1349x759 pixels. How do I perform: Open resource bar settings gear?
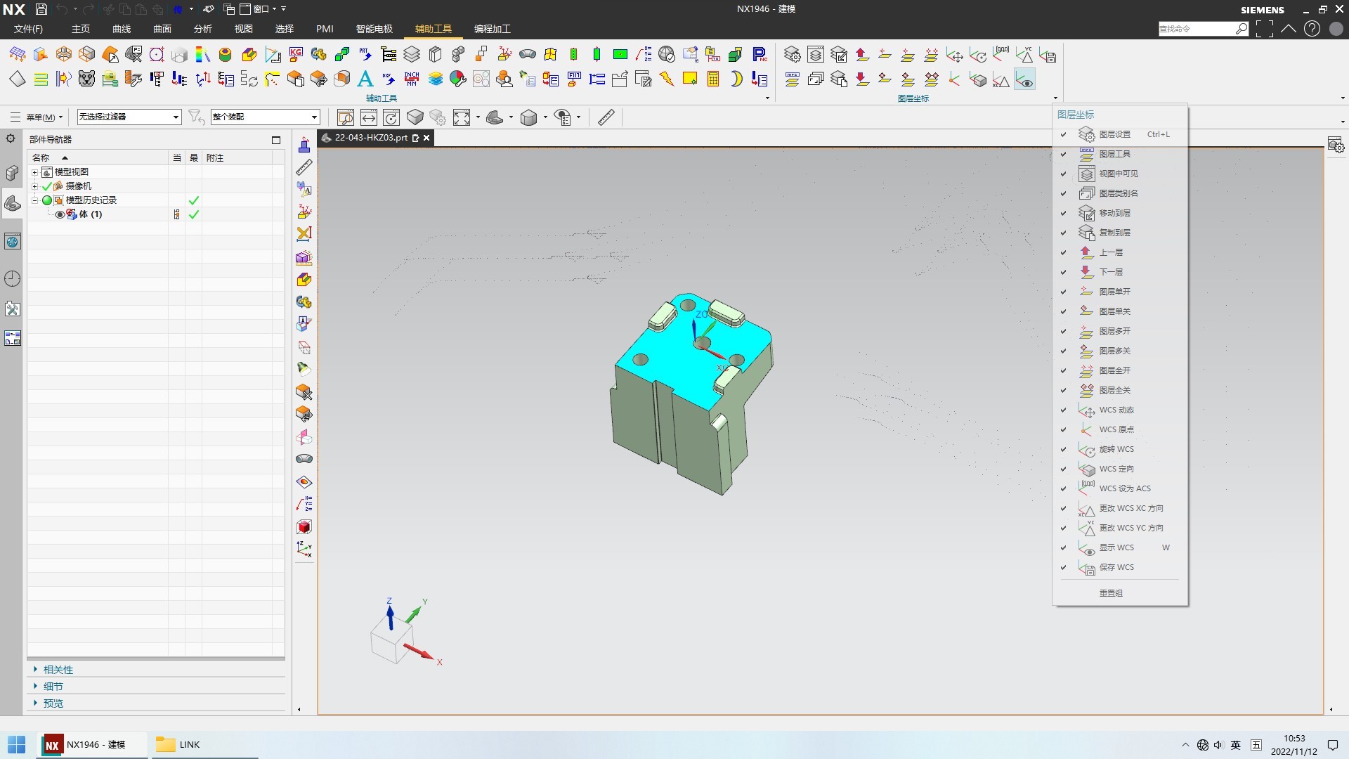(11, 138)
